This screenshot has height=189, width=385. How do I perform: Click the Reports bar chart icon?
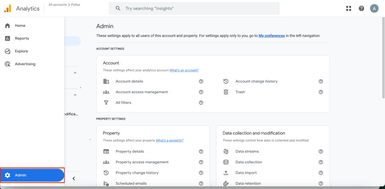[7, 38]
